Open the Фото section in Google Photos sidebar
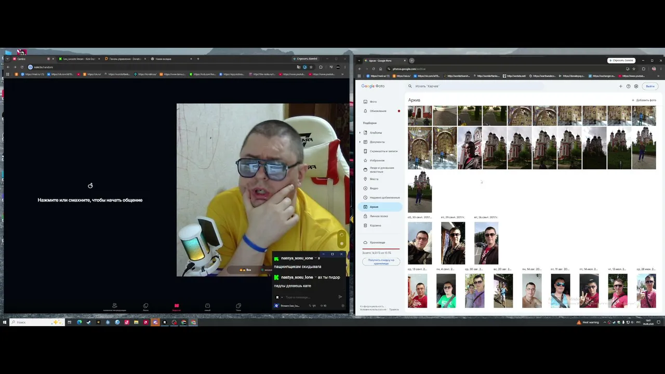The image size is (665, 374). click(379, 102)
